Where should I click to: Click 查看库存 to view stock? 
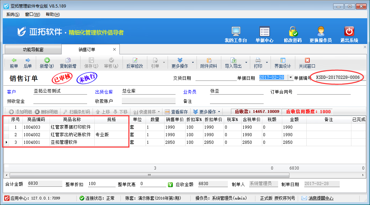pyautogui.click(x=176, y=112)
